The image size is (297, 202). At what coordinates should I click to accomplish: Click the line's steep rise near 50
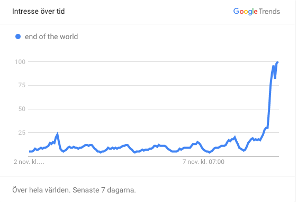[x=269, y=109]
